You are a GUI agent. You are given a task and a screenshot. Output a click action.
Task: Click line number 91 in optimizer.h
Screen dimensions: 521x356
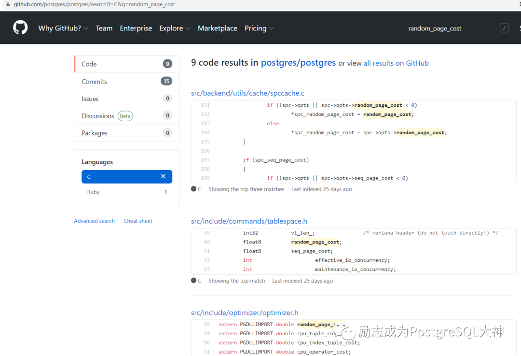click(x=207, y=352)
